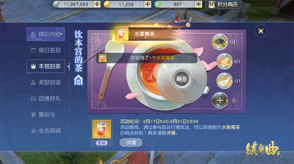Viewport: 294px width, 164px height.
Task: Open the 回馈好礼 tab
Action: coord(46,98)
